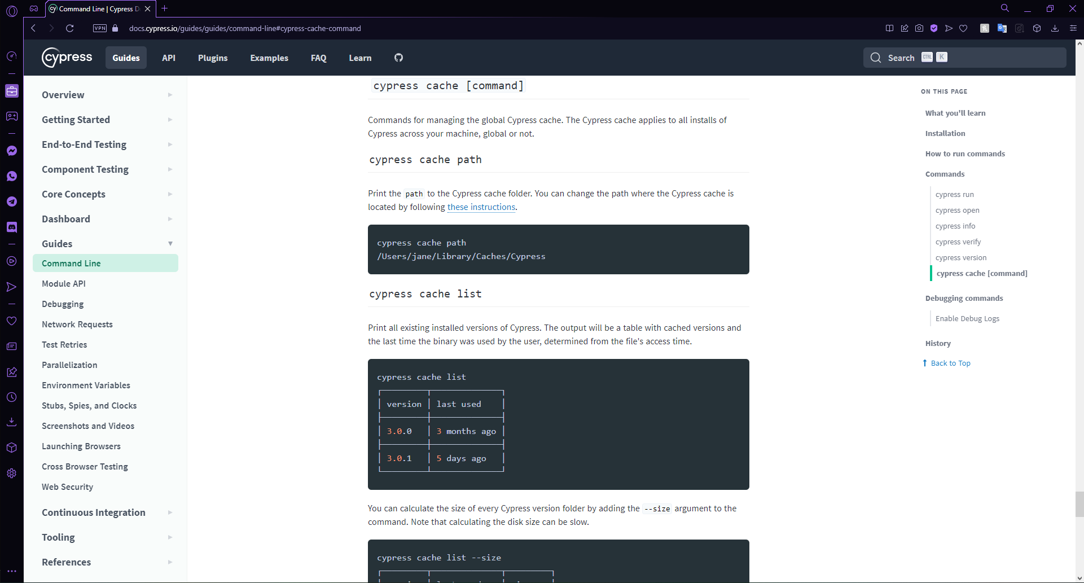Close the Command Line Cypress tab
The image size is (1084, 583).
(148, 8)
